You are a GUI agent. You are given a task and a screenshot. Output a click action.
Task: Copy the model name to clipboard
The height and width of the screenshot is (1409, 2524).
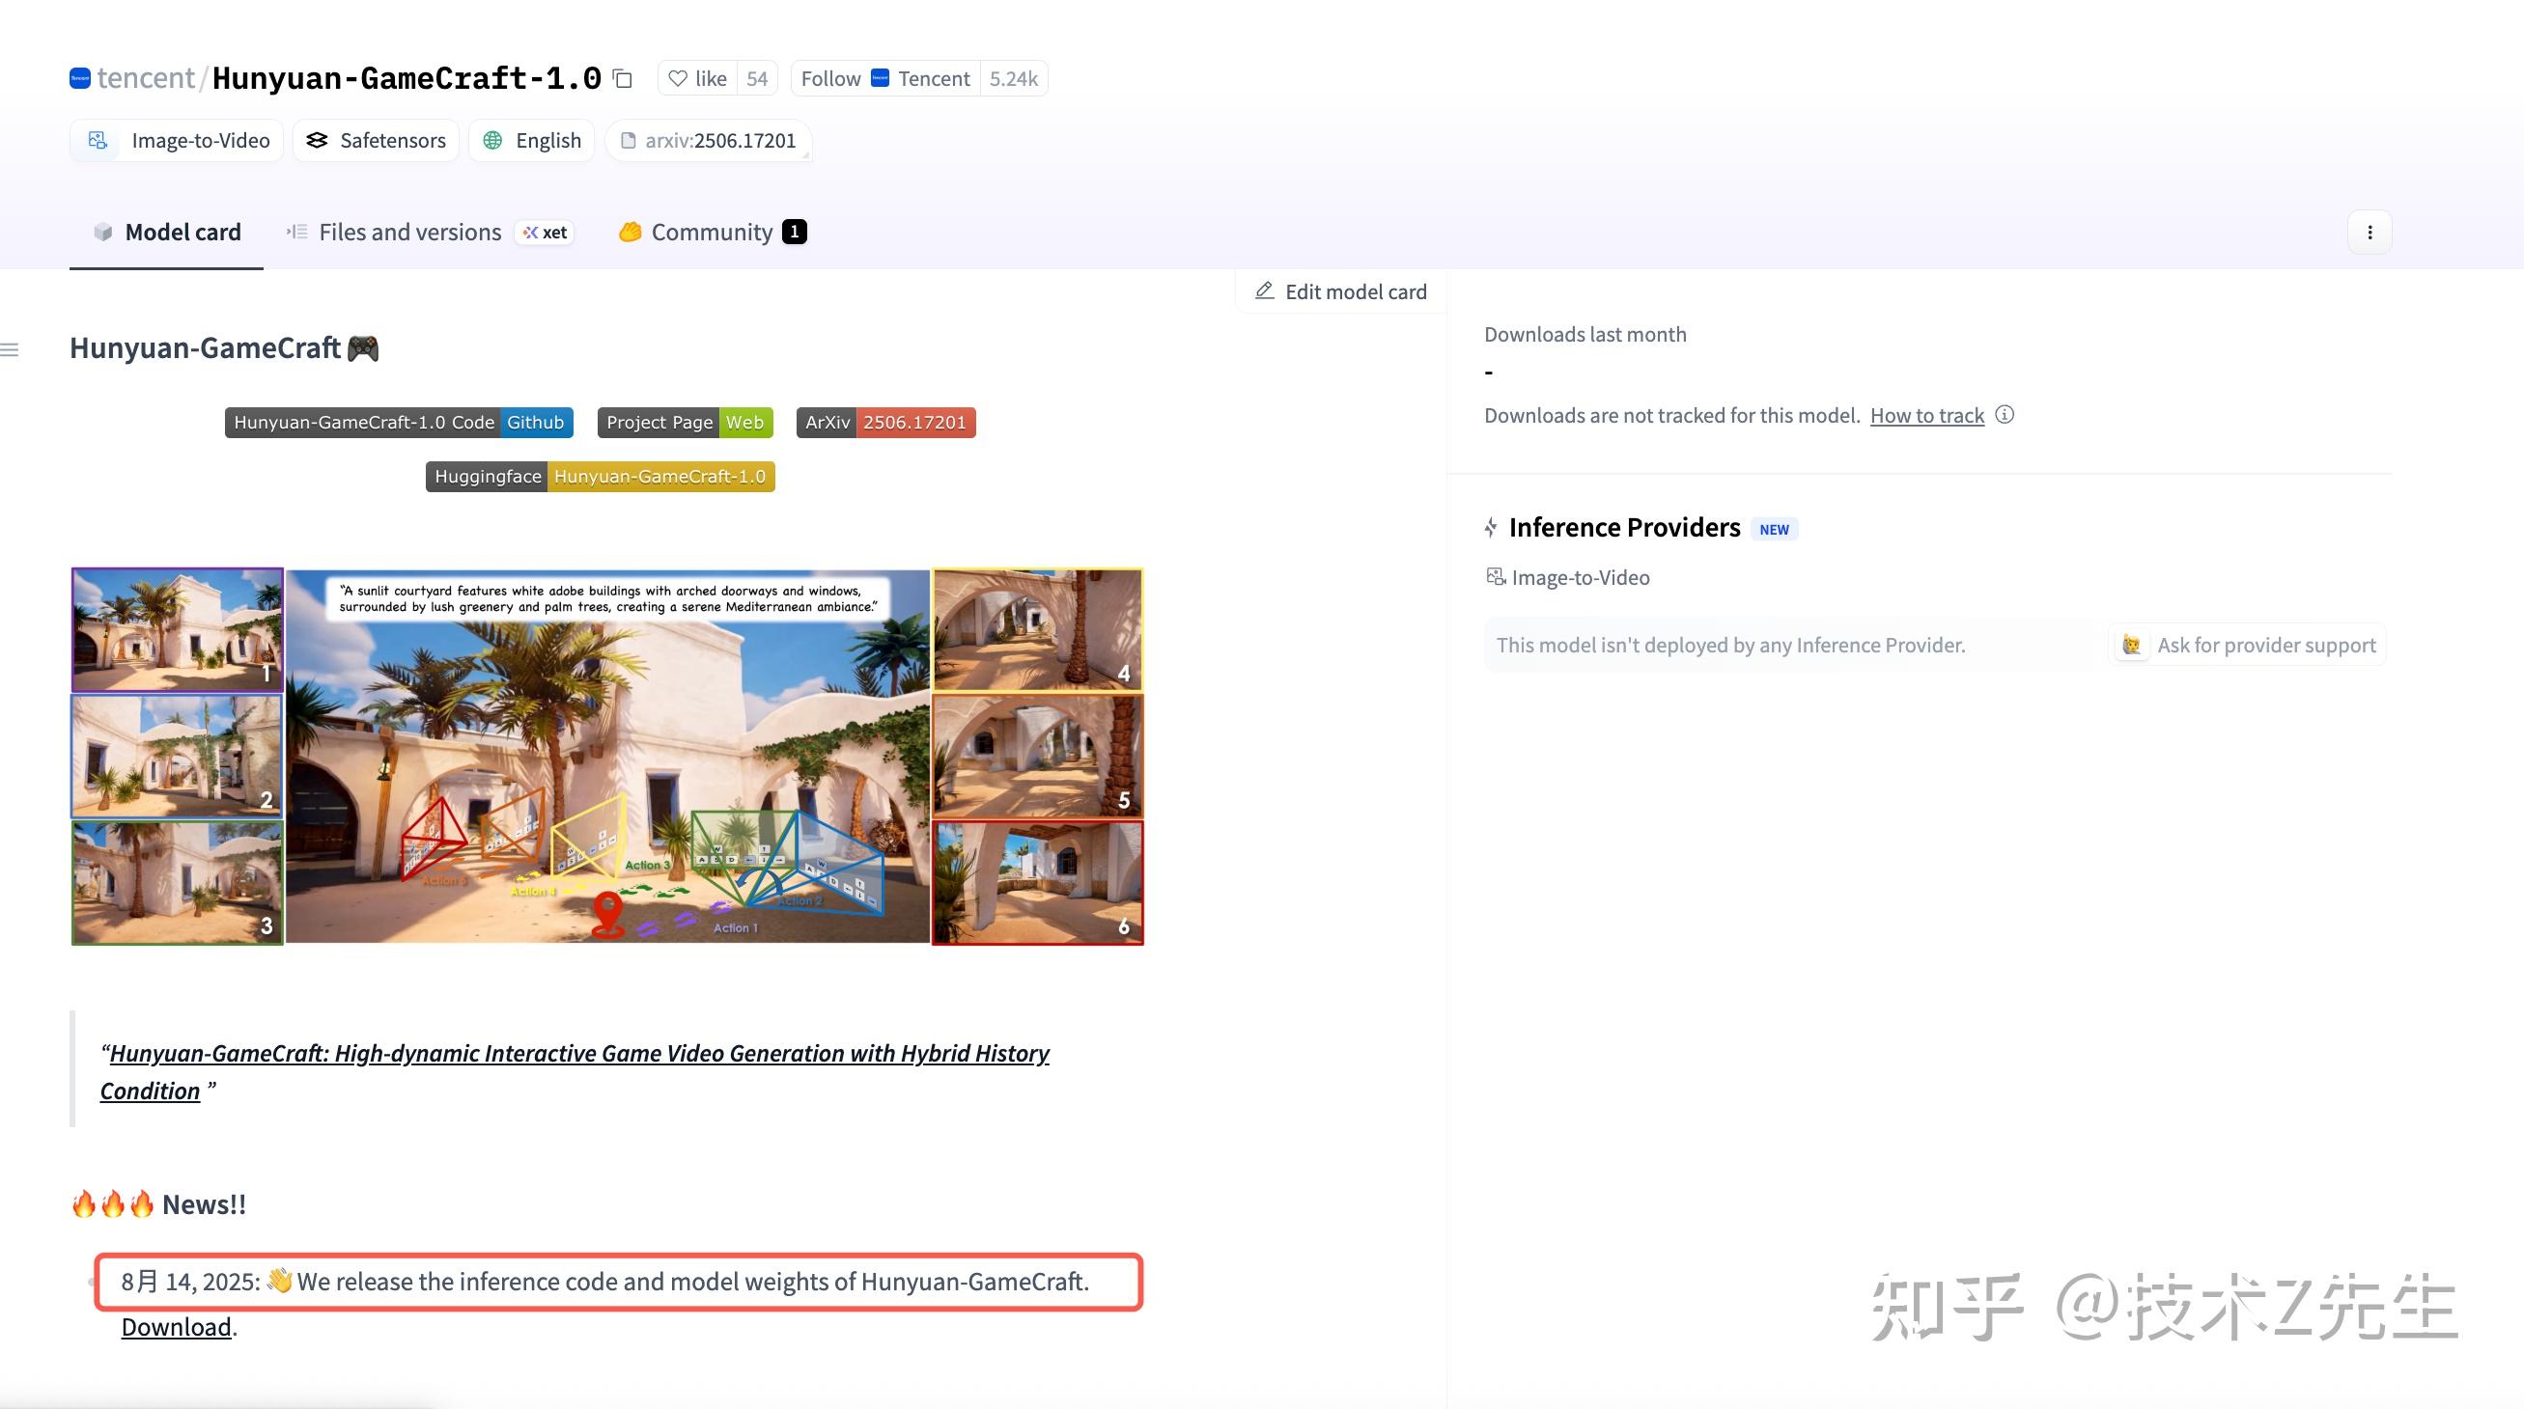pyautogui.click(x=623, y=78)
